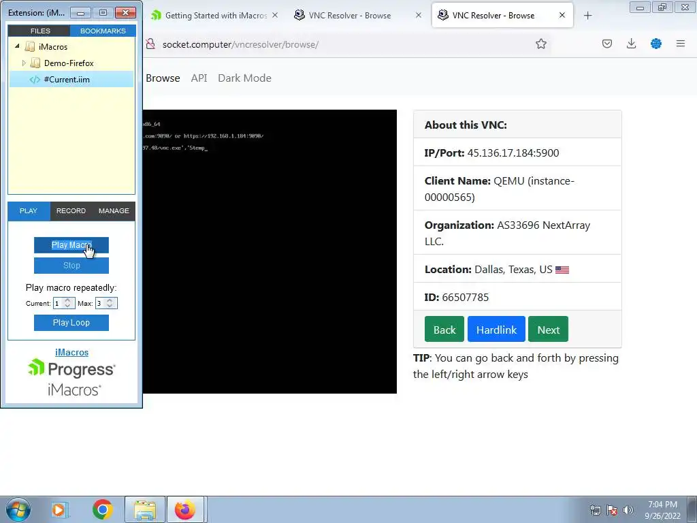This screenshot has width=697, height=523.
Task: Click the Action Center flag icon
Action: pyautogui.click(x=612, y=510)
